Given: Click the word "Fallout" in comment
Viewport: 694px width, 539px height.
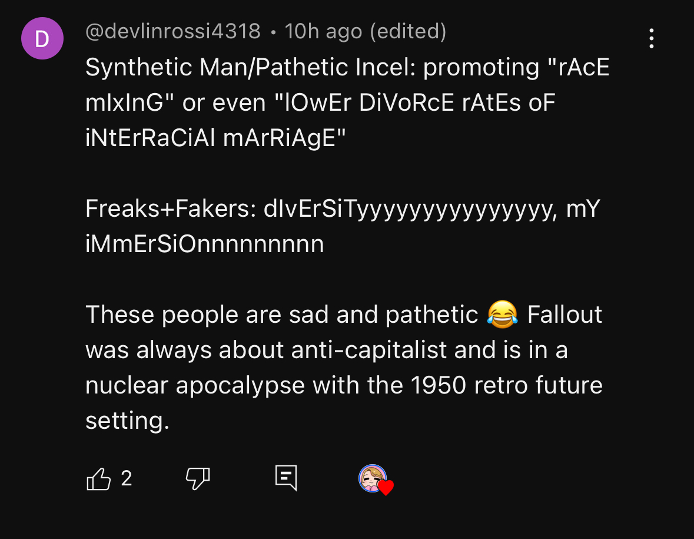Looking at the screenshot, I should click(x=565, y=315).
